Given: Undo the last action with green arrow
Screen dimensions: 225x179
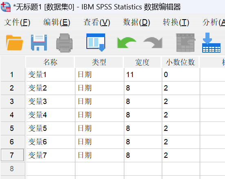Looking at the screenshot, I should pos(126,43).
